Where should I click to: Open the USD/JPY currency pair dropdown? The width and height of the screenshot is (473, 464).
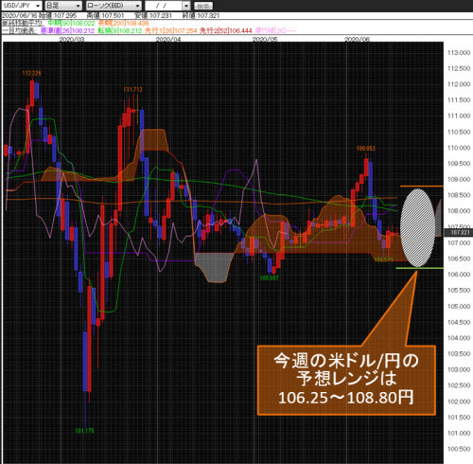(x=22, y=6)
